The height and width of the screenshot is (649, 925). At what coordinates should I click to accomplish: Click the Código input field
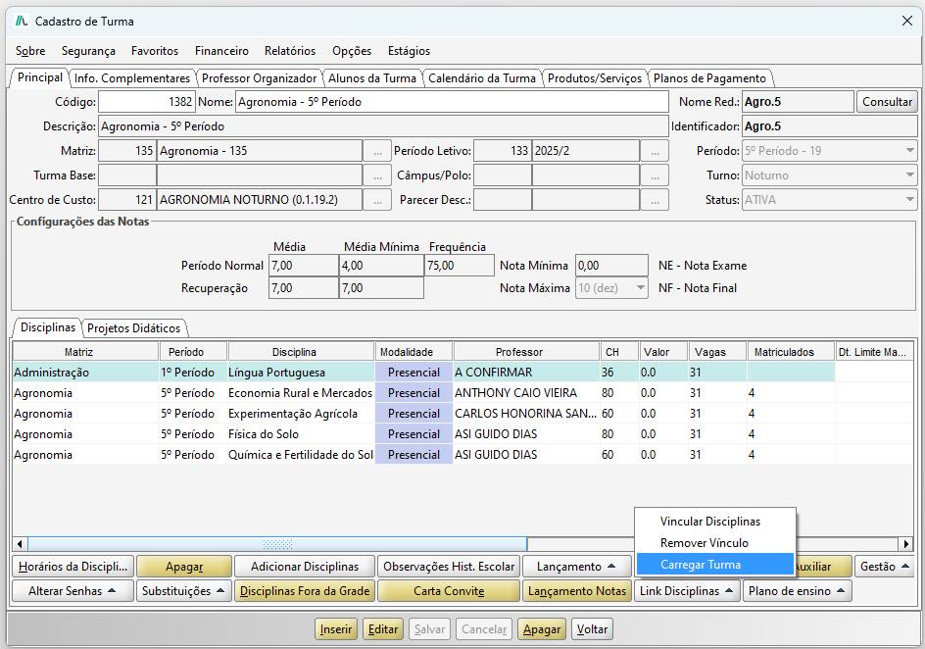click(x=146, y=102)
